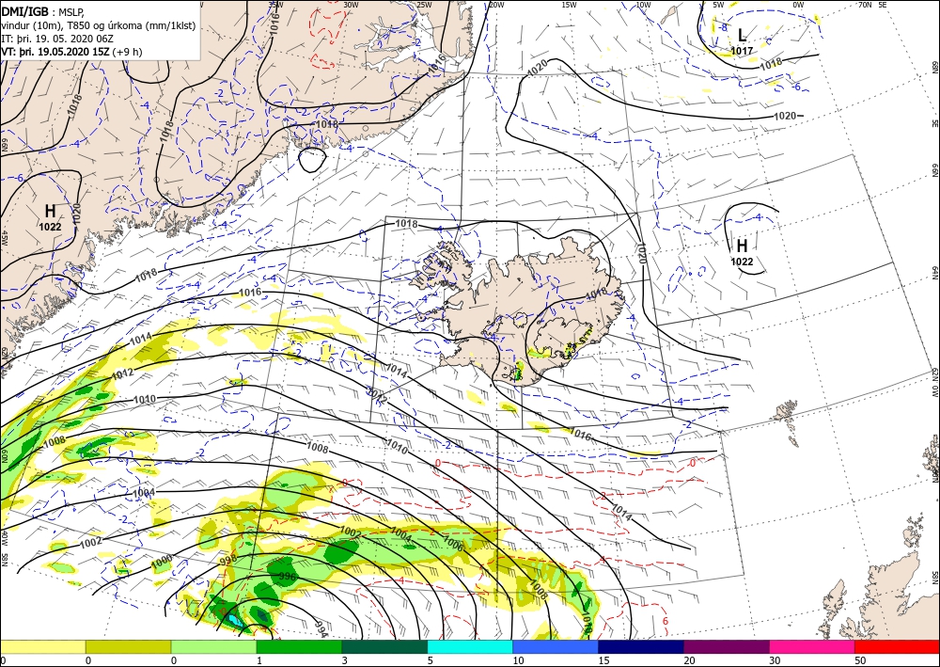Click the "10W" longitude label
Image resolution: width=940 pixels, height=667 pixels.
[643, 4]
